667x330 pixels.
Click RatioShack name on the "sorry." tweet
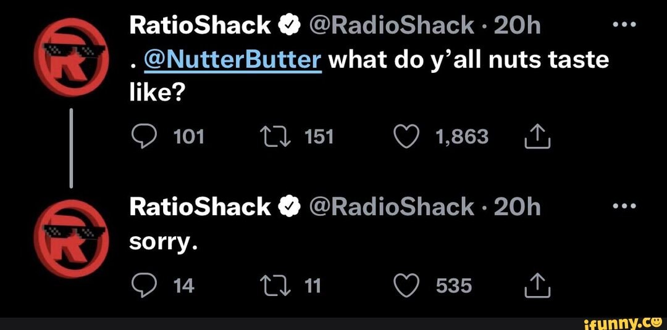pos(199,207)
